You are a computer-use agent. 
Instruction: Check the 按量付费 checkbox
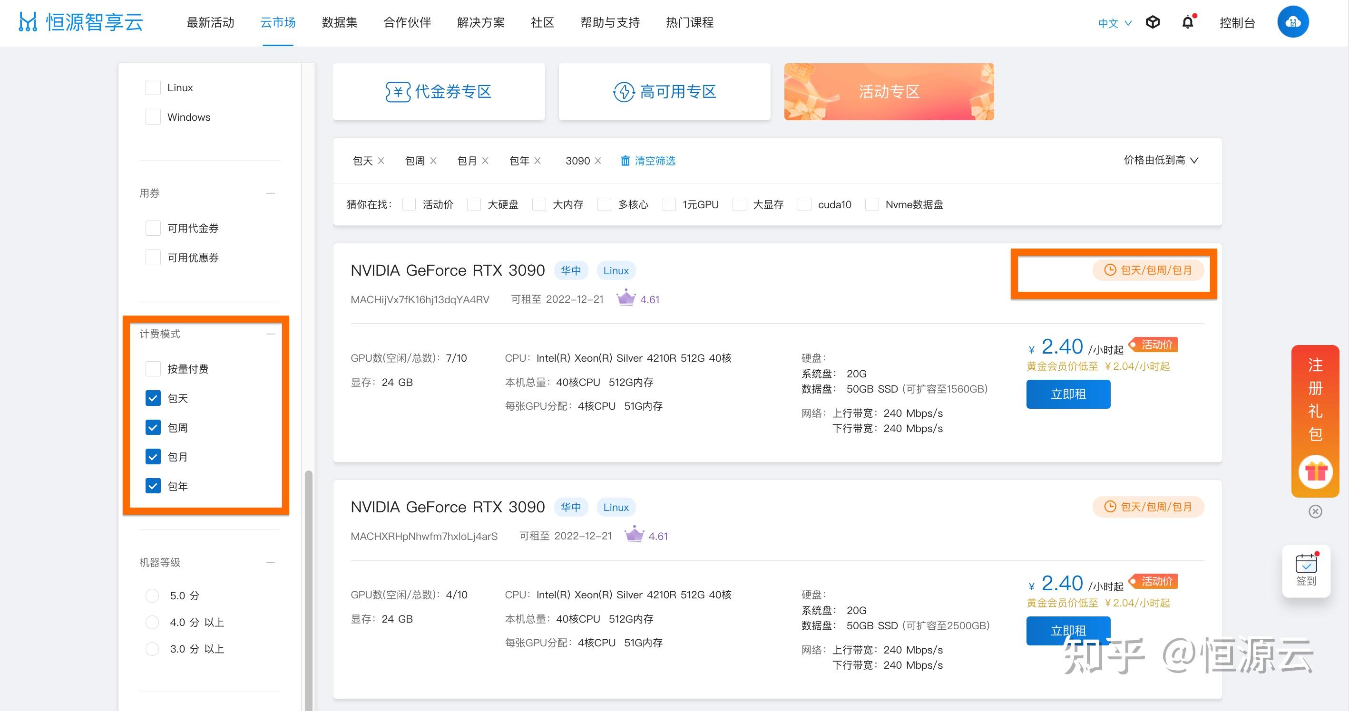click(153, 369)
